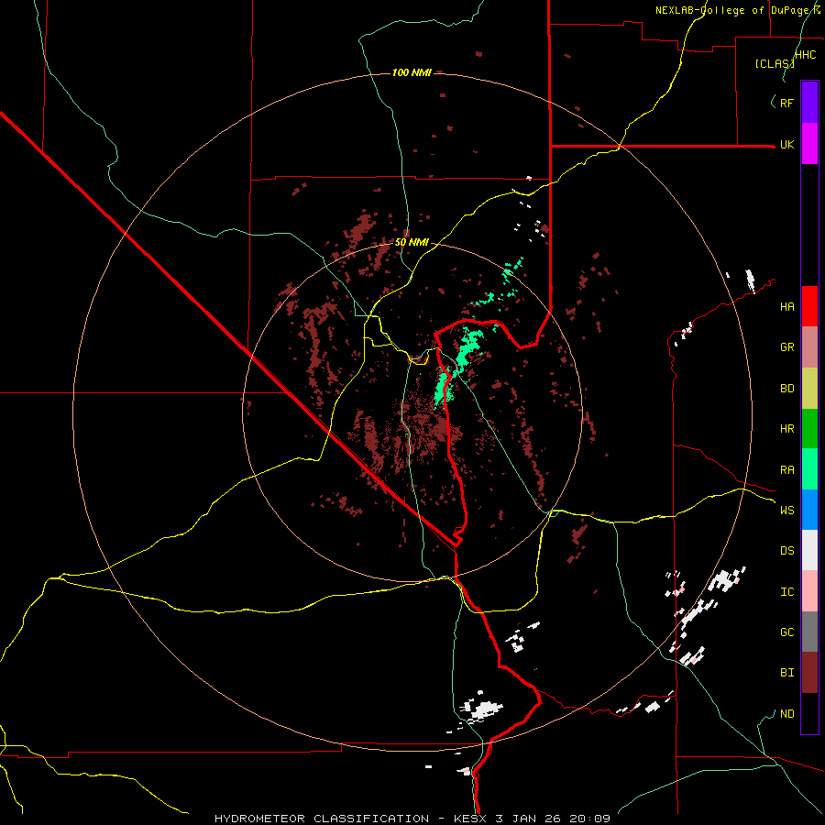
Task: Click the 50 NMI range ring label
Action: 412,242
